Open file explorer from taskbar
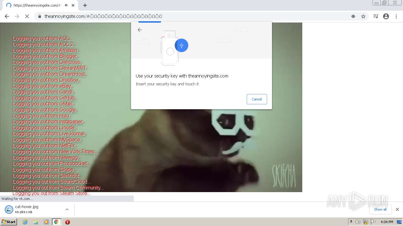This screenshot has width=403, height=226. [36, 222]
